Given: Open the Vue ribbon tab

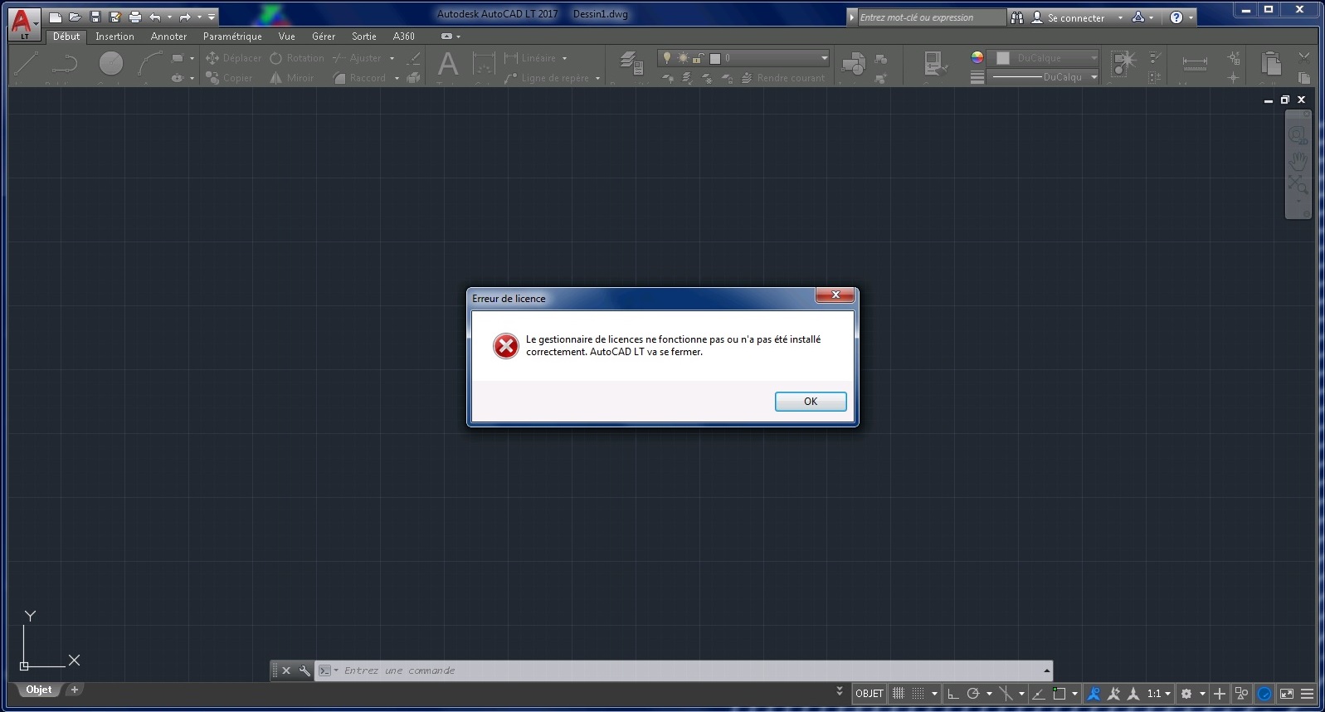Looking at the screenshot, I should coord(286,37).
